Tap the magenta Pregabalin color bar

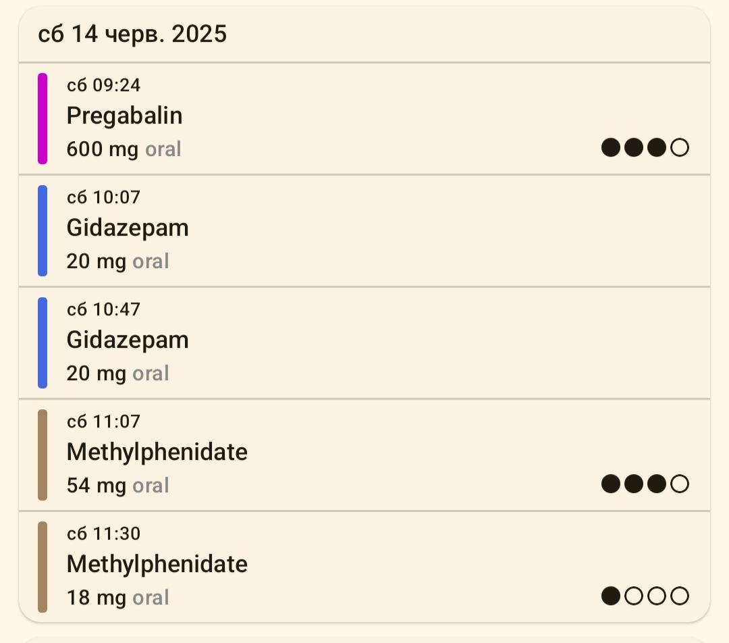(43, 118)
